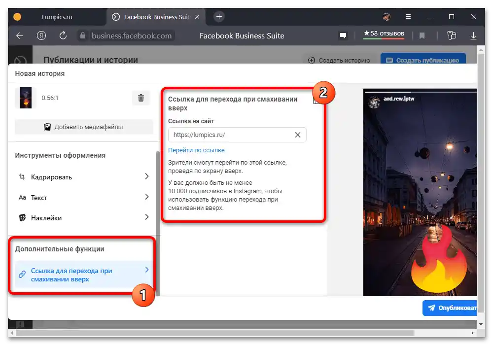Select the Facebook Business Suite tab

pyautogui.click(x=157, y=17)
